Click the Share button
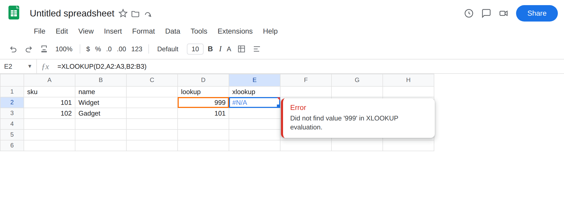This screenshot has height=205, width=564. pyautogui.click(x=537, y=13)
